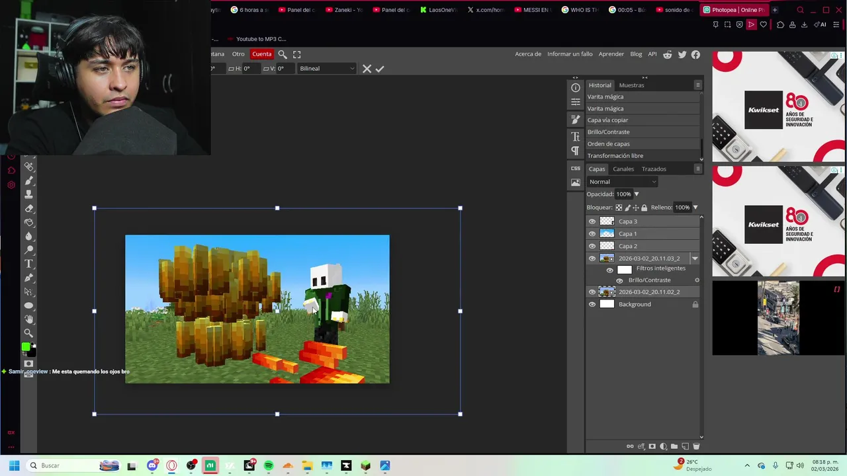Click the link layers icon at panel bottom
The width and height of the screenshot is (847, 476).
[630, 446]
